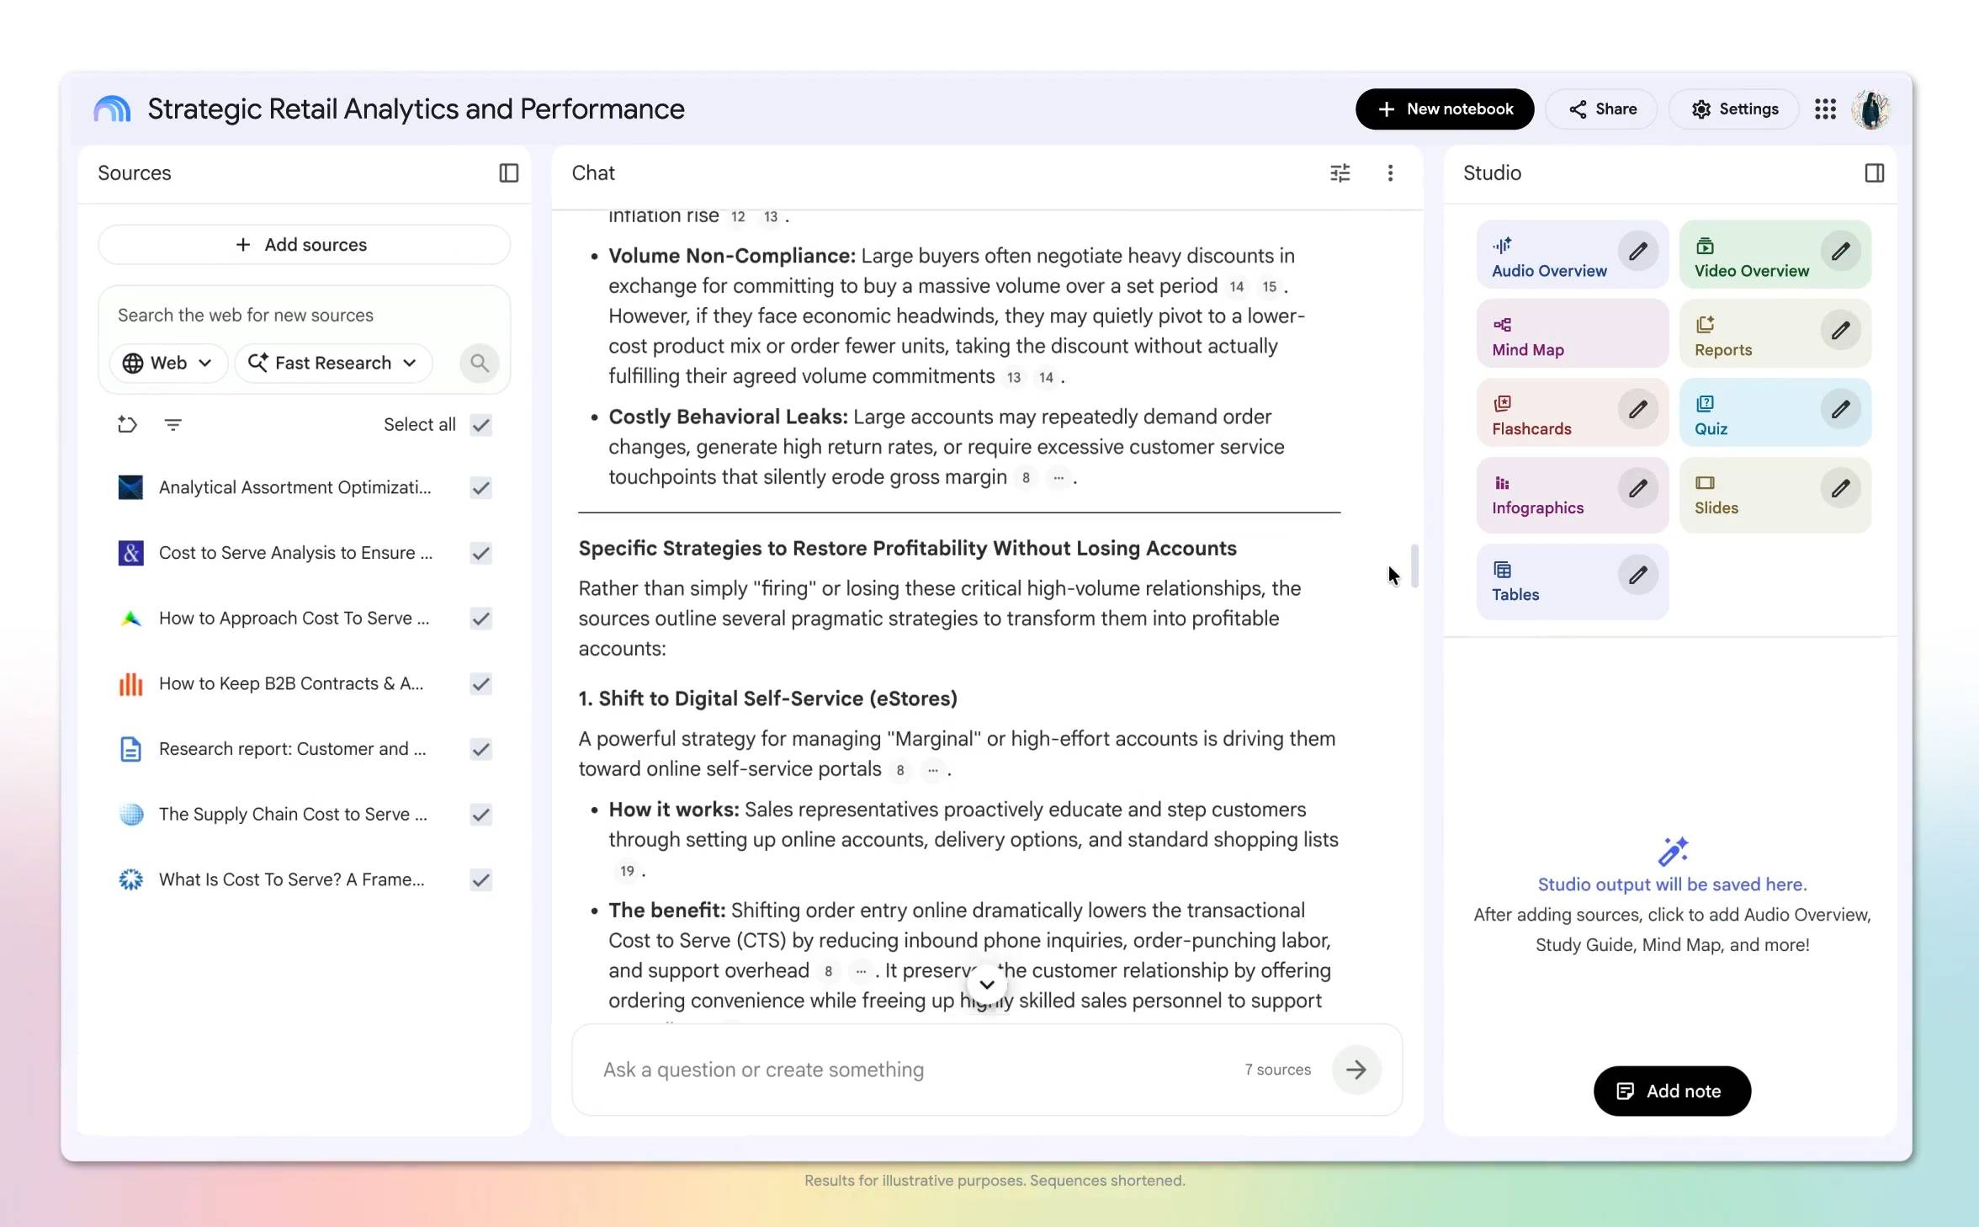Open notebook Settings

tap(1733, 109)
